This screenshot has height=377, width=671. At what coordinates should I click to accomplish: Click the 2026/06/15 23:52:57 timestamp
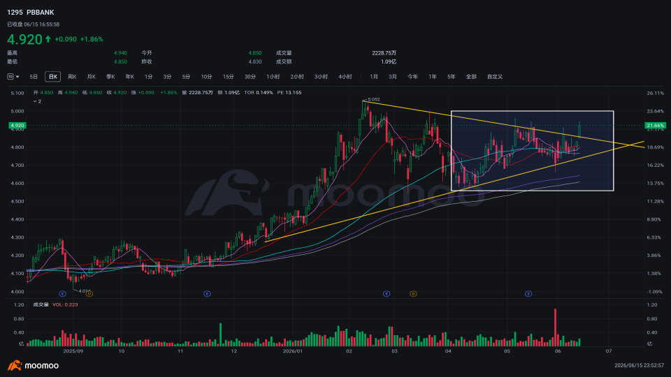click(x=639, y=365)
